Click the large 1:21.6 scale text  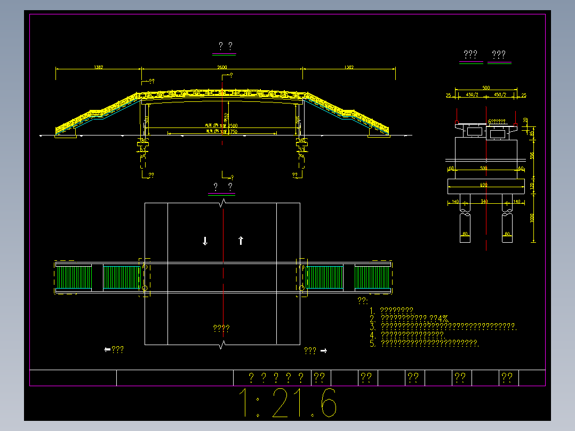coord(288,403)
